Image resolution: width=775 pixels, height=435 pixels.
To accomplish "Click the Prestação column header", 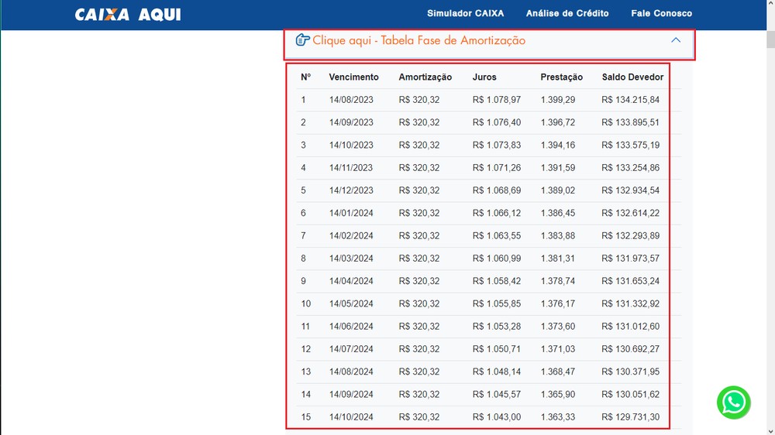I will click(x=561, y=77).
